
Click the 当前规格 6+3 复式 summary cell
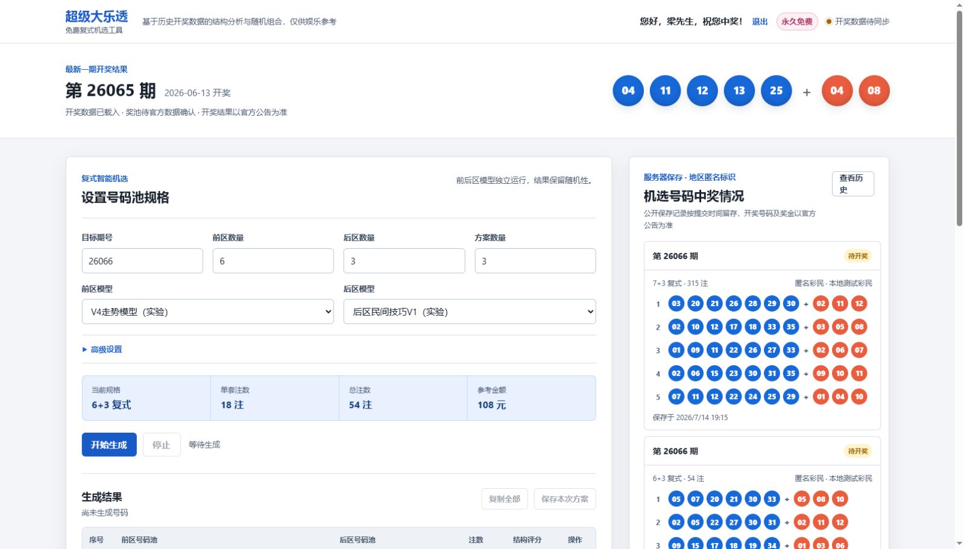coord(146,398)
